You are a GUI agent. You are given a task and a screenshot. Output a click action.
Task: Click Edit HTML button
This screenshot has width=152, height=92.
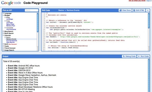click(x=139, y=10)
